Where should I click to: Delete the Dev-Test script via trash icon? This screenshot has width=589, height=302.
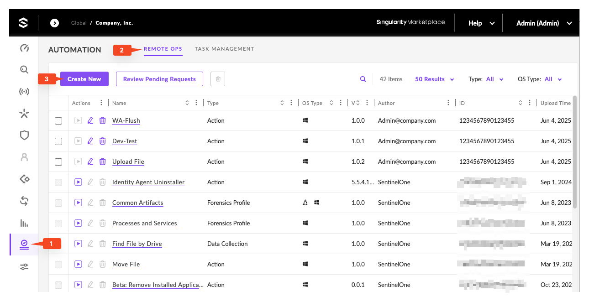tap(103, 141)
